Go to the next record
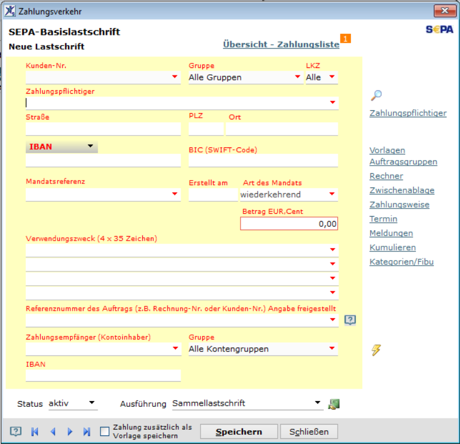 pyautogui.click(x=70, y=431)
